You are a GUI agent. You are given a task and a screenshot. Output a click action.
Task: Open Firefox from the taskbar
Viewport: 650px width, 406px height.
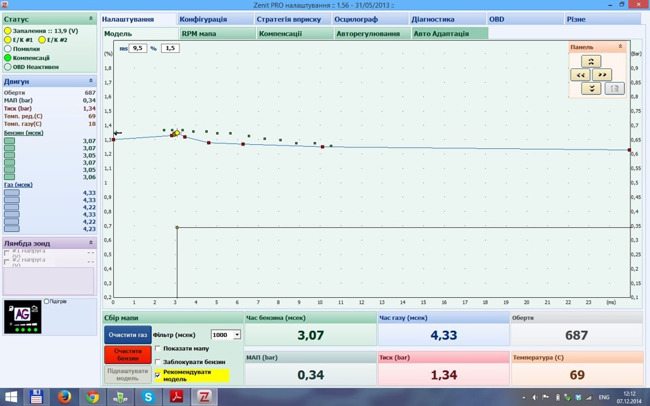pyautogui.click(x=64, y=397)
